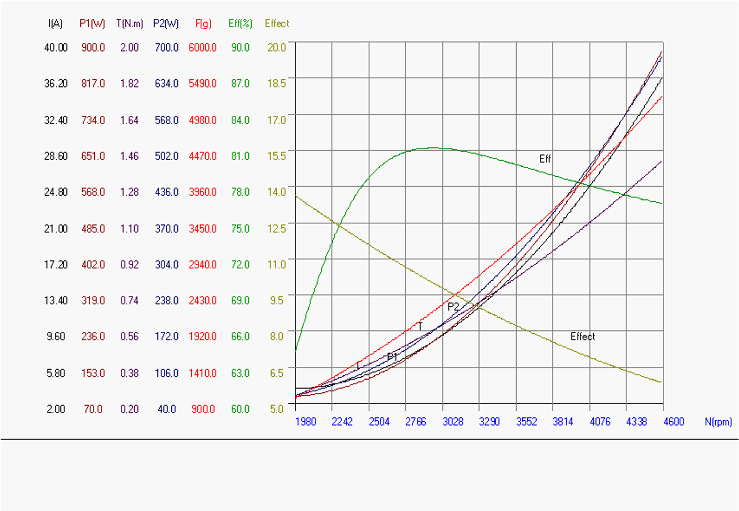739x511 pixels.
Task: Select the 4600 rpm axis tick label
Action: [x=674, y=422]
